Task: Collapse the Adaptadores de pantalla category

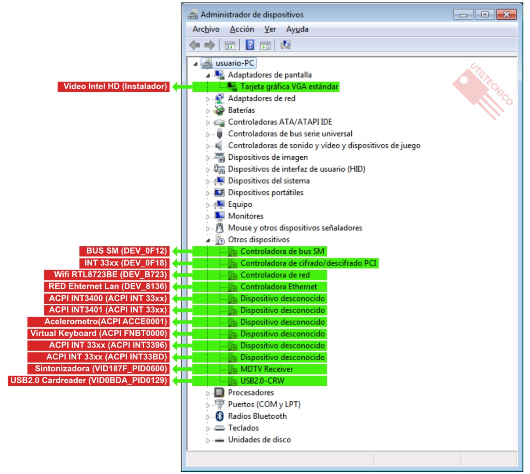Action: pos(208,75)
